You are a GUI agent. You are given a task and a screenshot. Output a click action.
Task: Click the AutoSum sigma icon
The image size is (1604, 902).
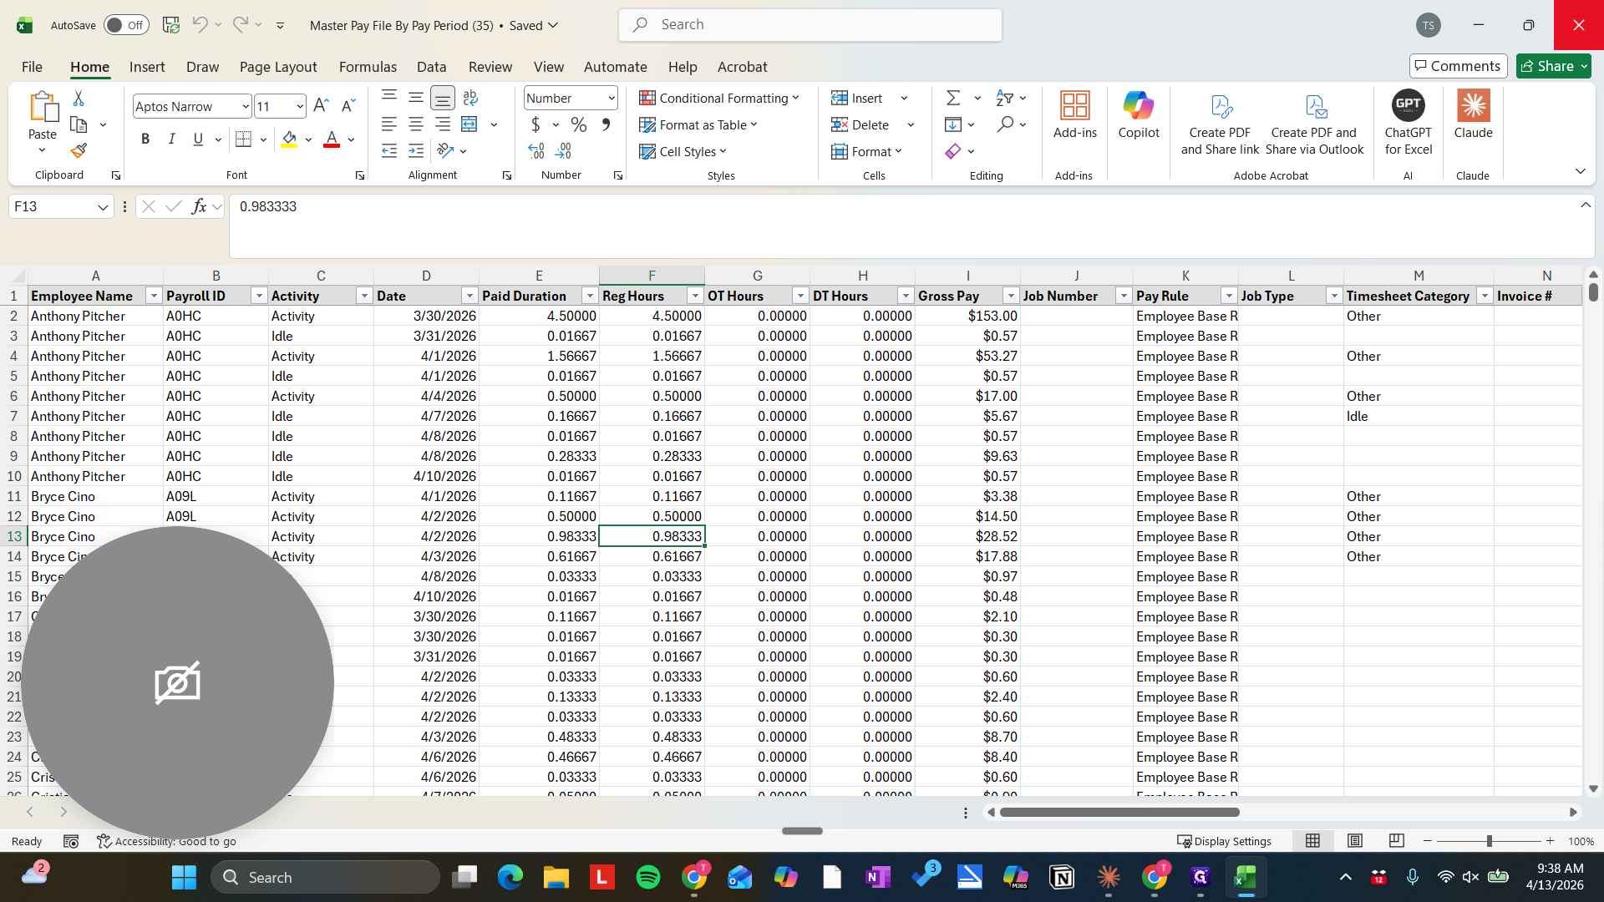click(952, 98)
